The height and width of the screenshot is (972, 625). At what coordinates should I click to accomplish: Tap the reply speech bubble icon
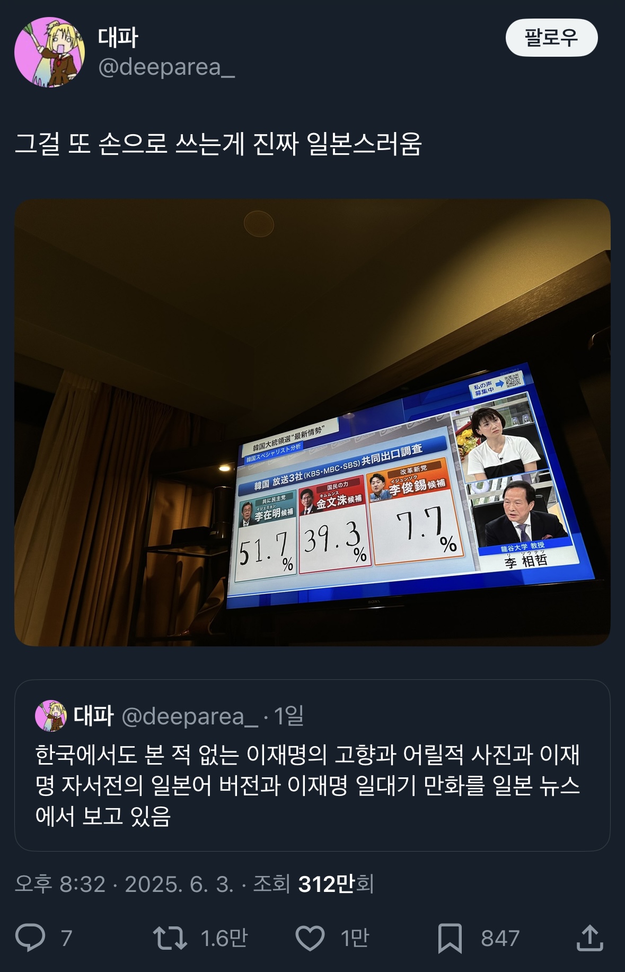tap(30, 938)
